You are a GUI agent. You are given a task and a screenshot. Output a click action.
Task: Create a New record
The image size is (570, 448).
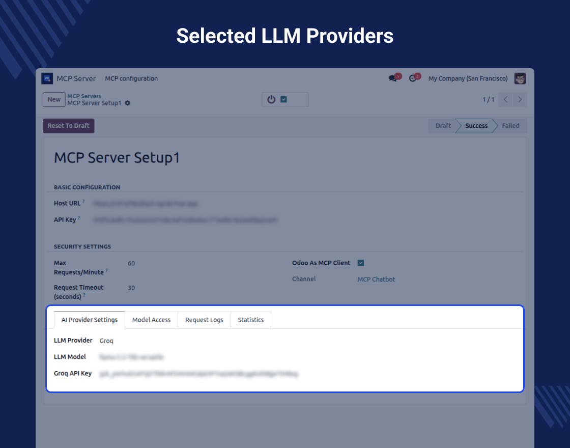54,100
